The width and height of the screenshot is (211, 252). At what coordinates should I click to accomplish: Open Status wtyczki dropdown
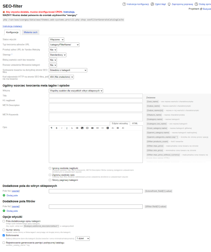tap(56, 40)
